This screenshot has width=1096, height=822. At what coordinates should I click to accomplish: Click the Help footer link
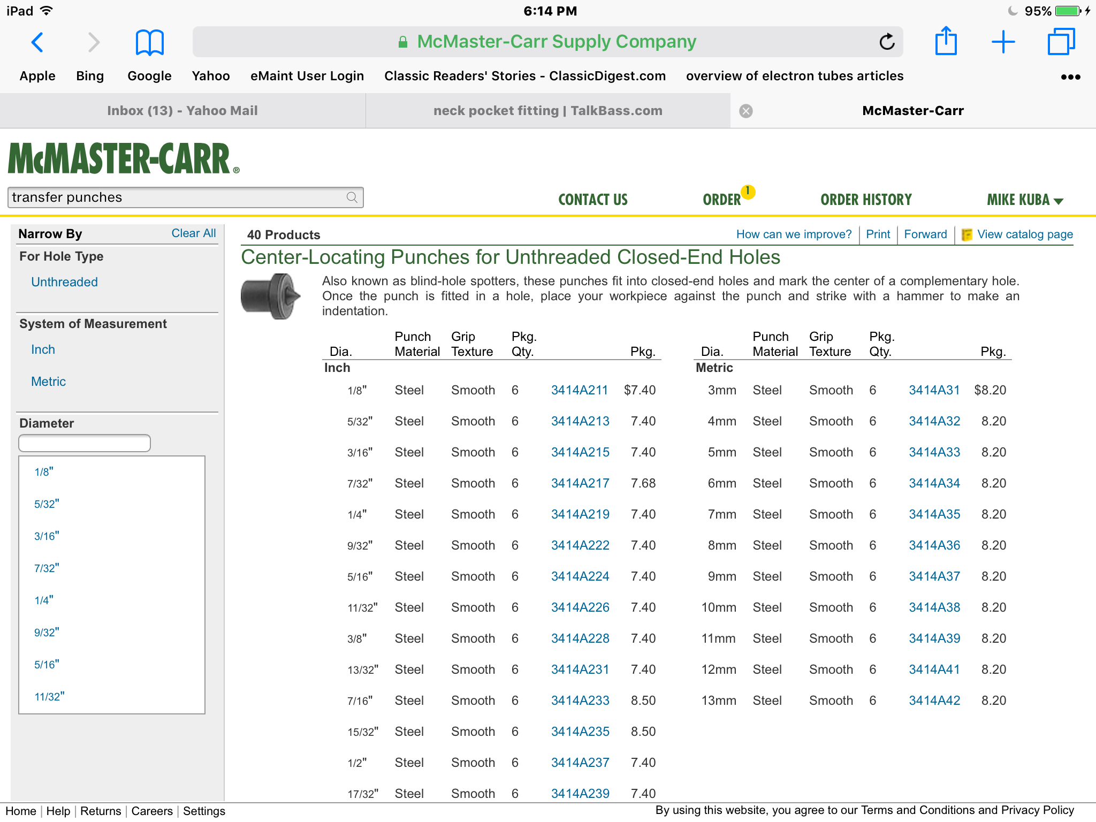click(x=58, y=811)
